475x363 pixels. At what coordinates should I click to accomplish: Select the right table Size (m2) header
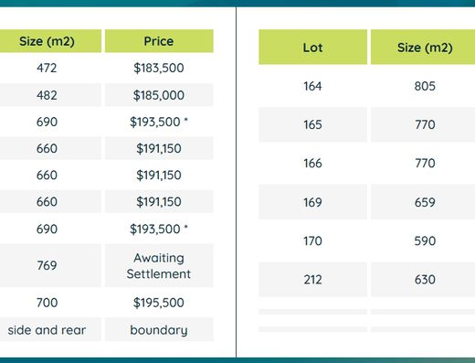(425, 48)
